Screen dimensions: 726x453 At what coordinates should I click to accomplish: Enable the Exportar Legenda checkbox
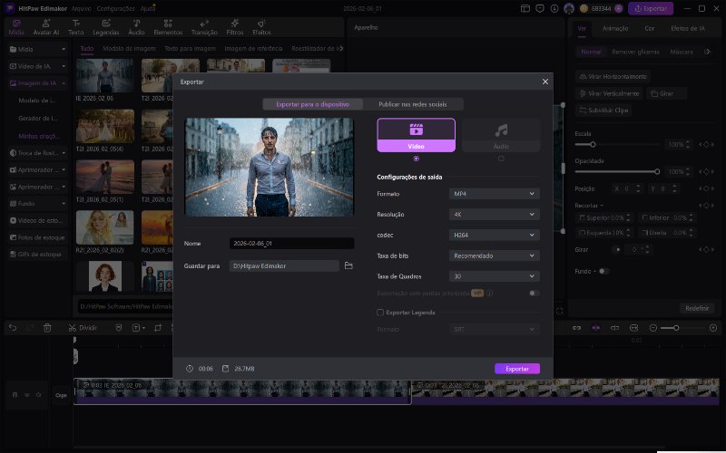pyautogui.click(x=380, y=312)
